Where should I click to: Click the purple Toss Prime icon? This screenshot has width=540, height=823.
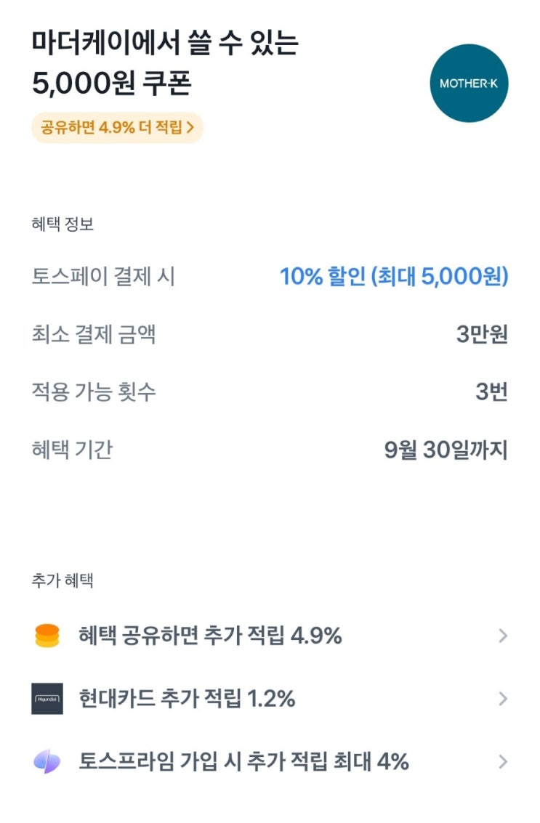[x=47, y=762]
